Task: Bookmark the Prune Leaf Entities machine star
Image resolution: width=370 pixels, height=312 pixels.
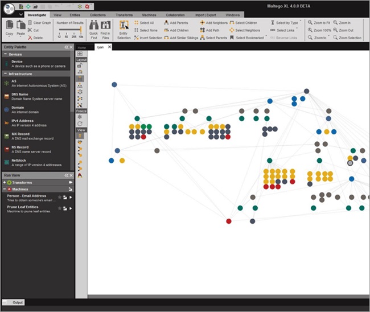Action: coord(60,208)
